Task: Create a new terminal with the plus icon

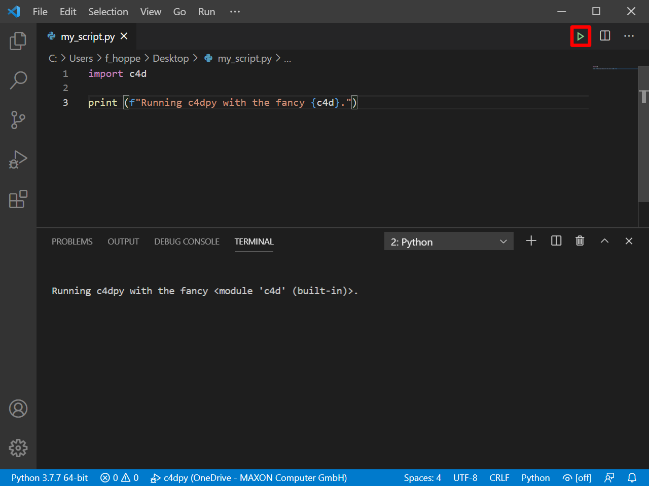Action: coord(531,241)
